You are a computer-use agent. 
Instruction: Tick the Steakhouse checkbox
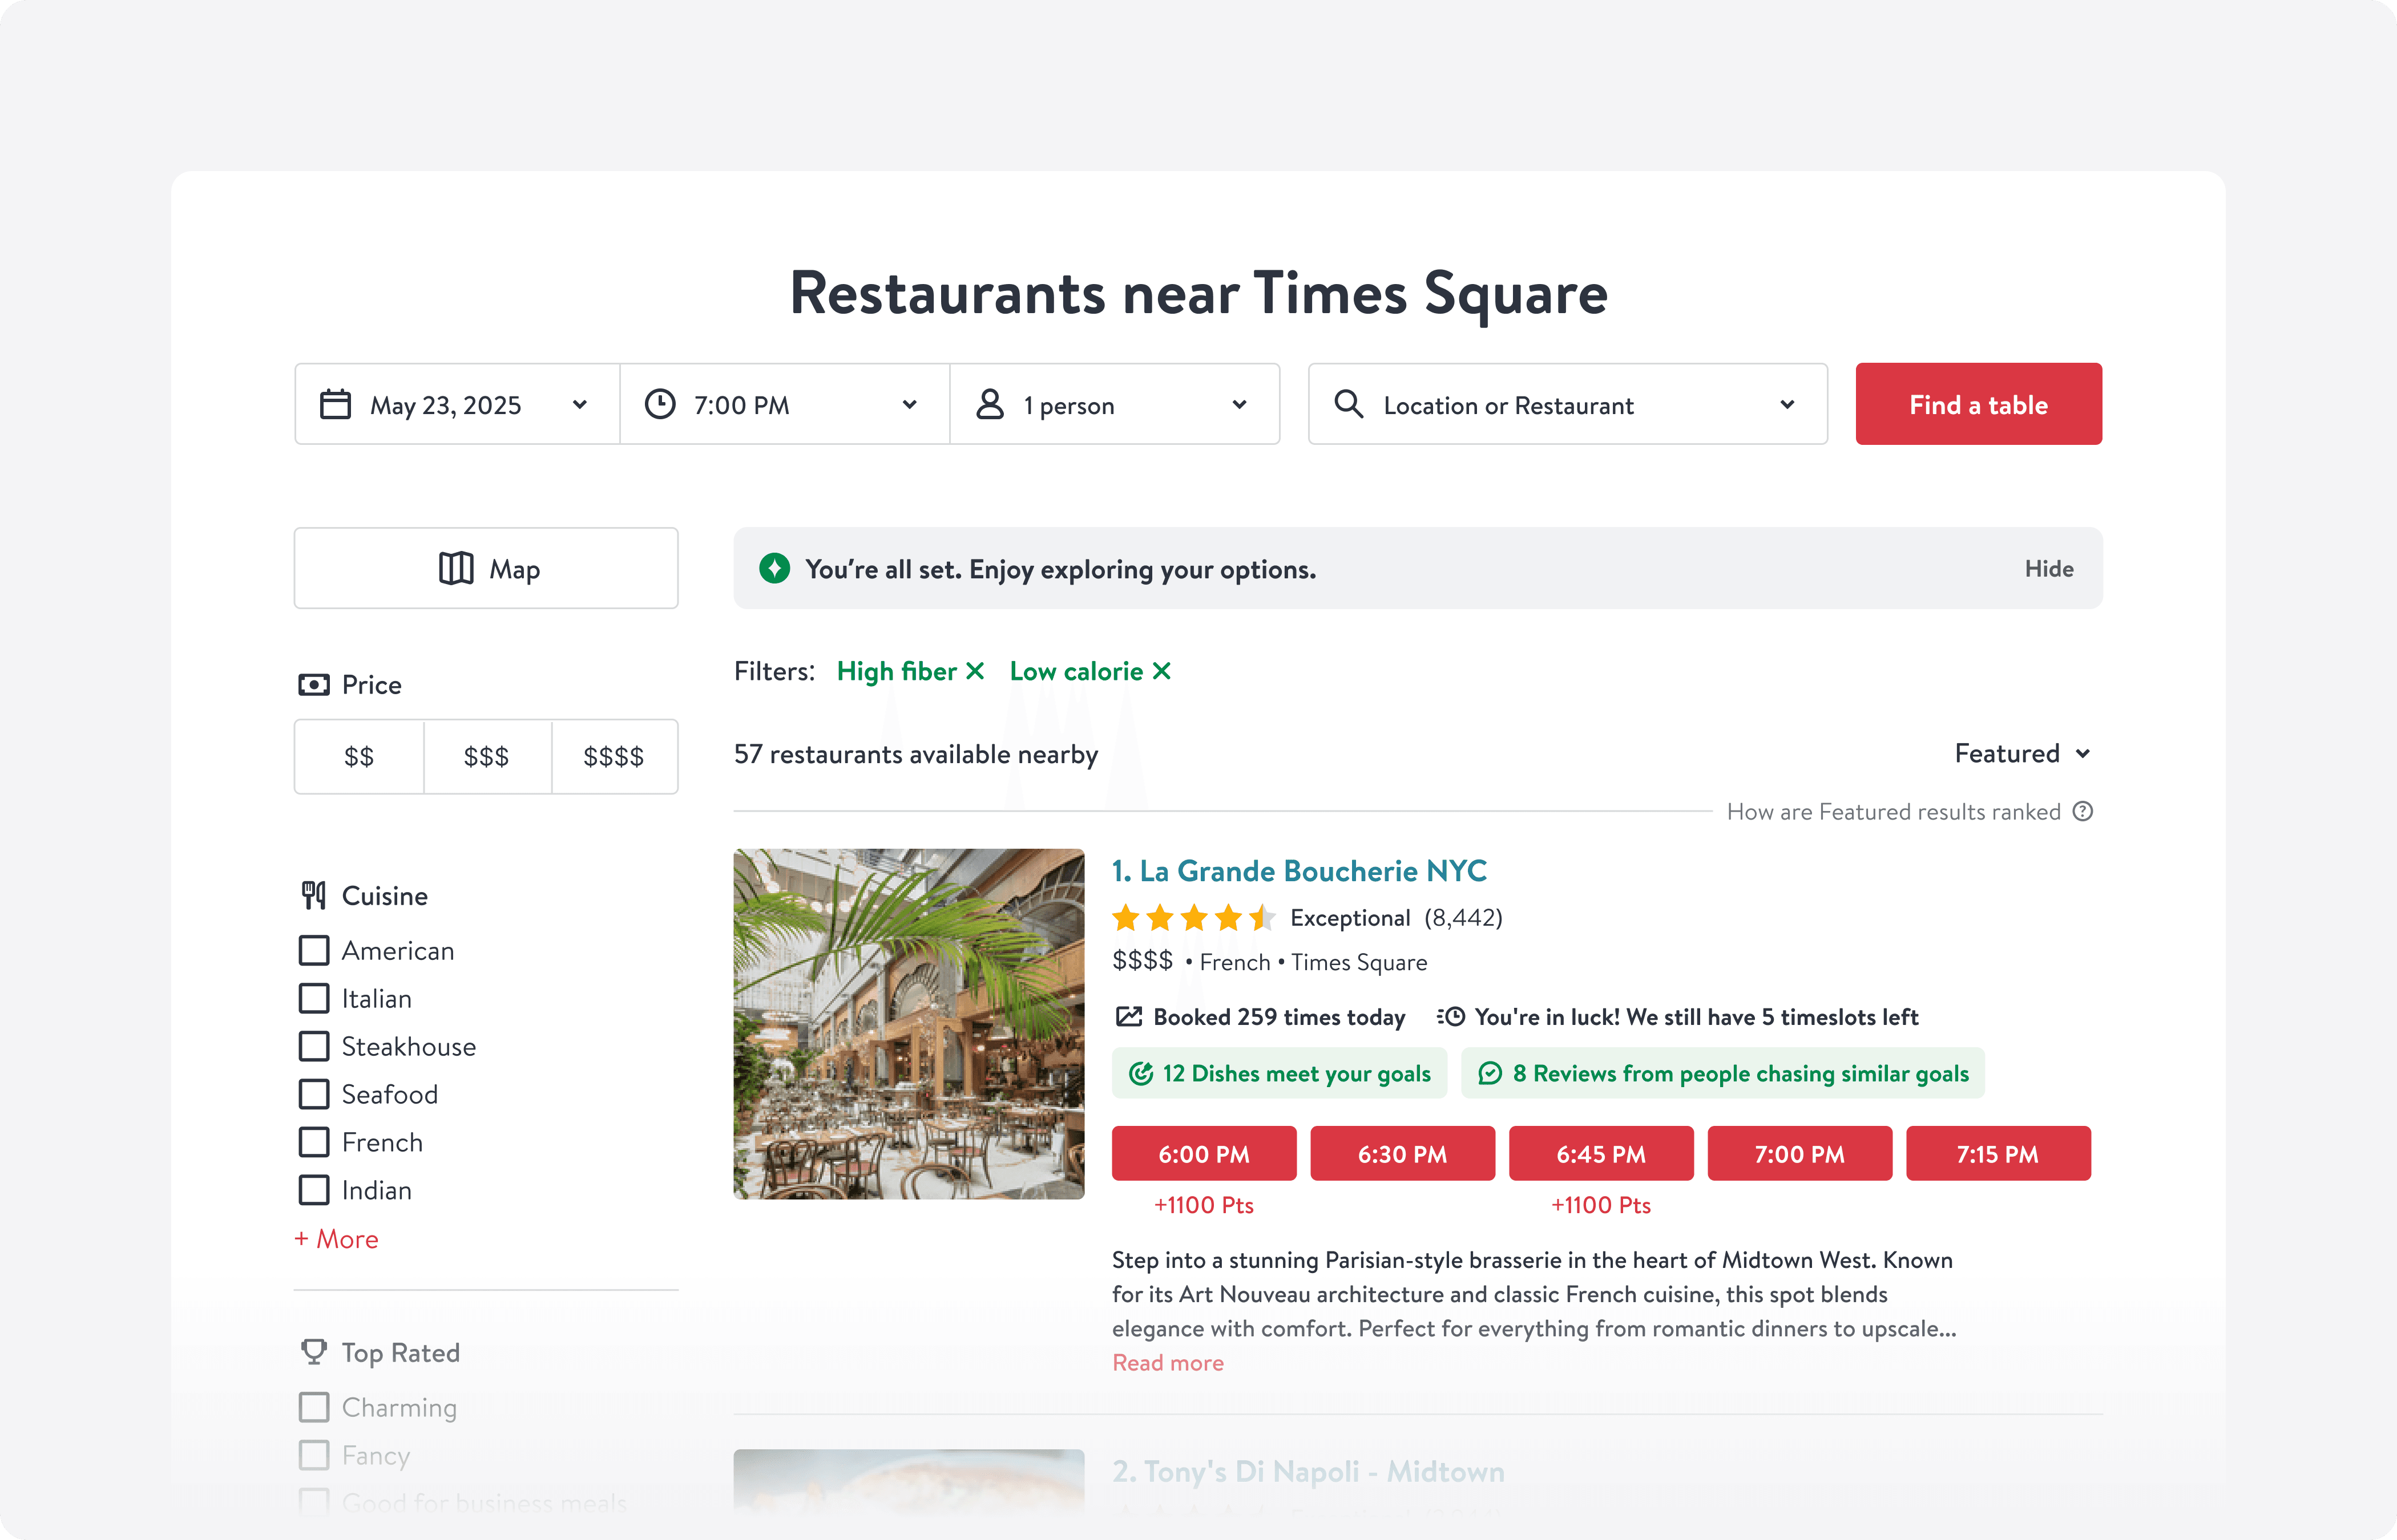coord(314,1046)
